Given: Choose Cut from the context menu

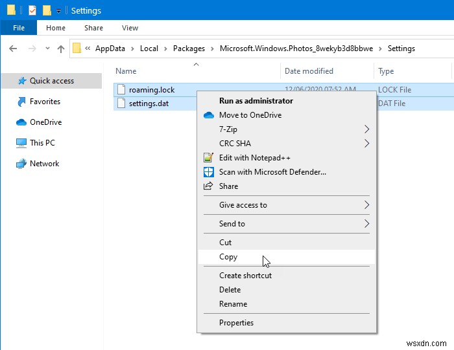Looking at the screenshot, I should [287, 243].
